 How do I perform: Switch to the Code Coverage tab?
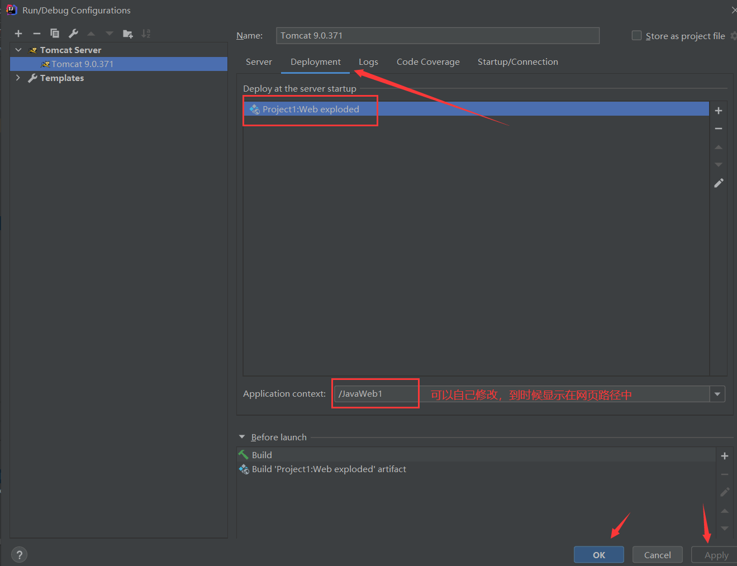pyautogui.click(x=428, y=62)
